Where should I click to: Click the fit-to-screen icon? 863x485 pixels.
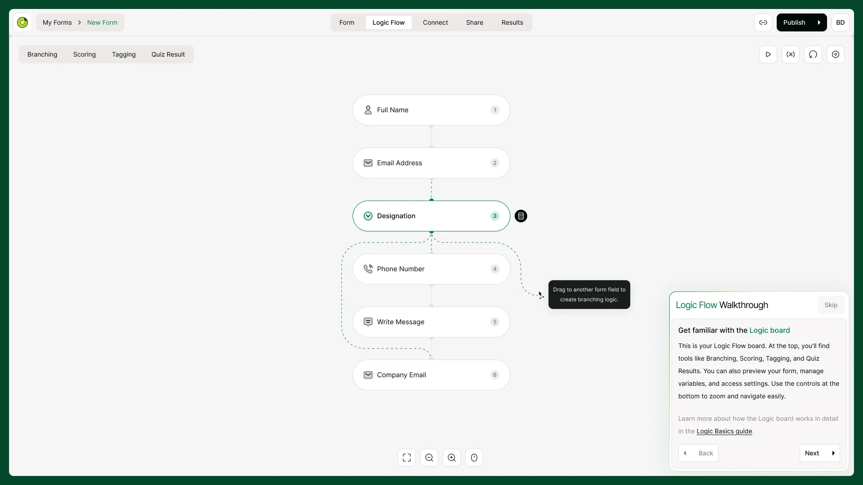coord(407,458)
